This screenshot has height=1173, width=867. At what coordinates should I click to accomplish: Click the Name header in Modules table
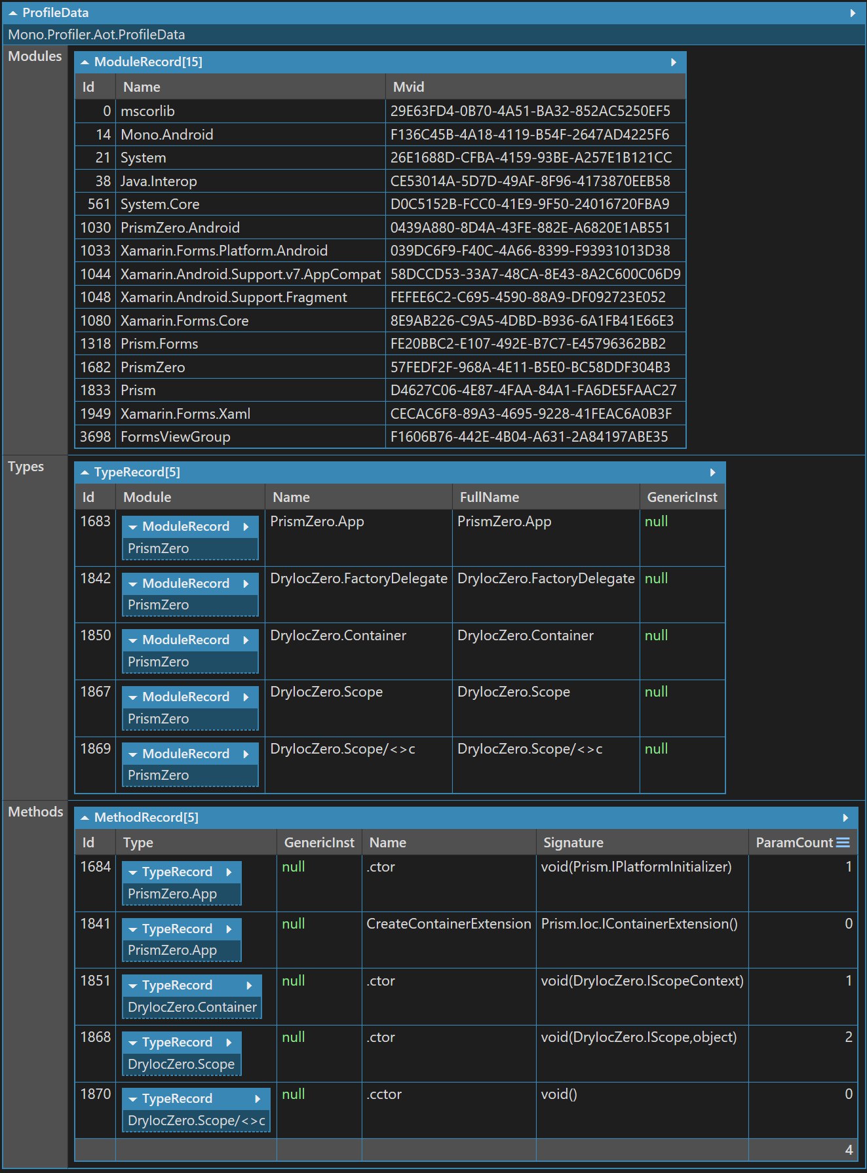pyautogui.click(x=250, y=87)
